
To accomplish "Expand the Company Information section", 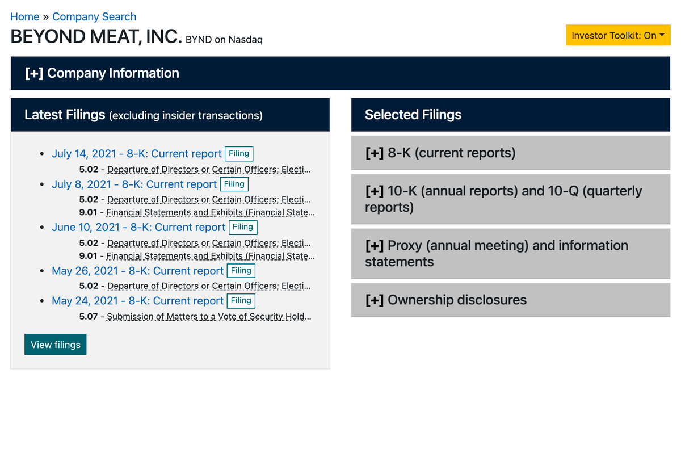I will pyautogui.click(x=340, y=73).
